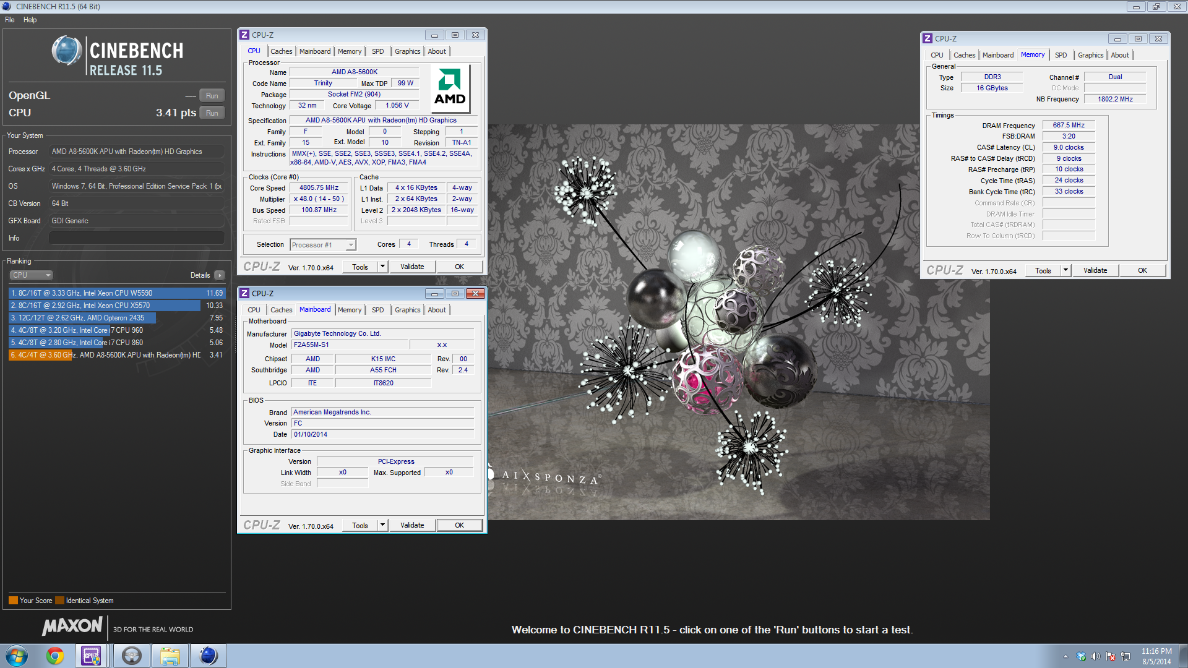This screenshot has width=1188, height=668.
Task: Open Mainboard tab in CPU-Z Memory window
Action: pyautogui.click(x=998, y=56)
